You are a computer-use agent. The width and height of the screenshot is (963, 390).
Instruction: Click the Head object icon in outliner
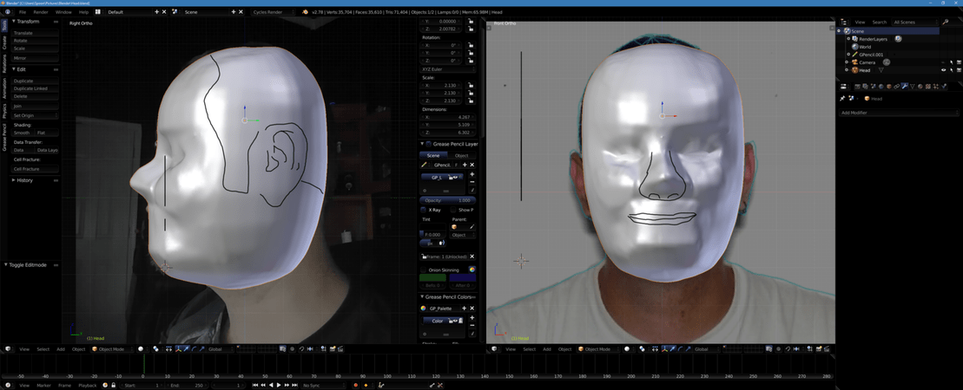click(x=855, y=70)
